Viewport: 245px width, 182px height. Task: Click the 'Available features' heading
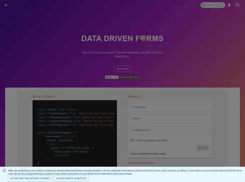(141, 163)
